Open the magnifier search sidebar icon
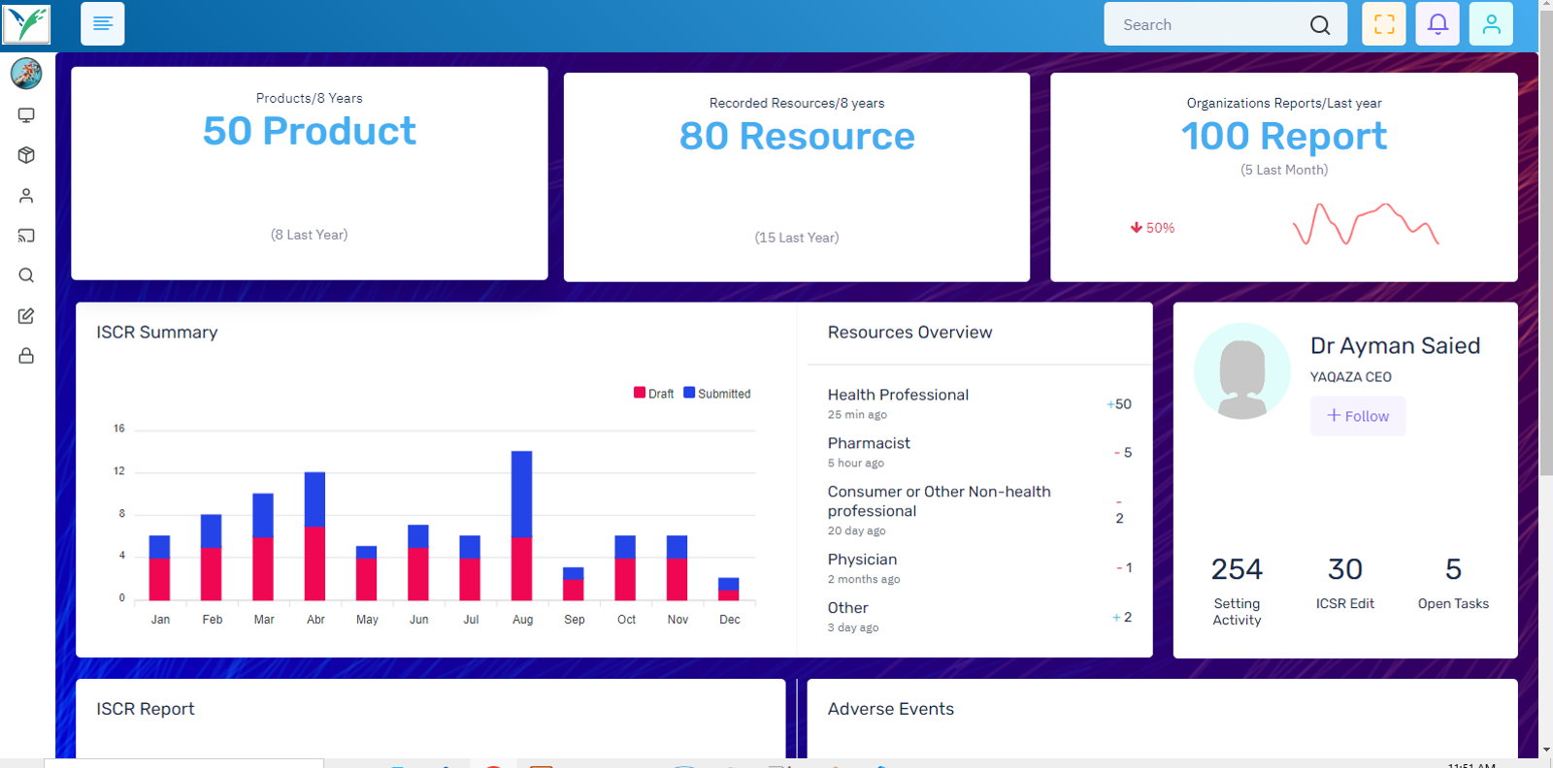The width and height of the screenshot is (1553, 768). click(26, 275)
